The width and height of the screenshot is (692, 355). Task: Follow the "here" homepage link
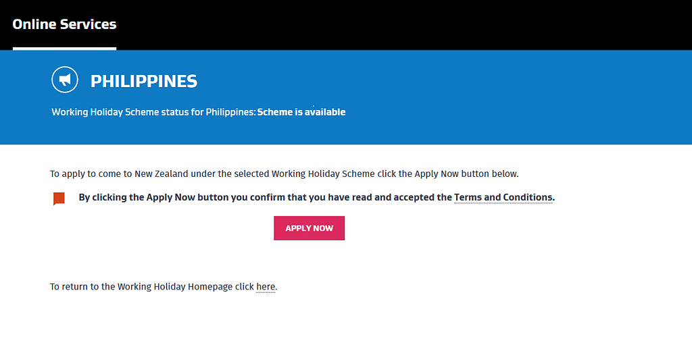[x=266, y=287]
